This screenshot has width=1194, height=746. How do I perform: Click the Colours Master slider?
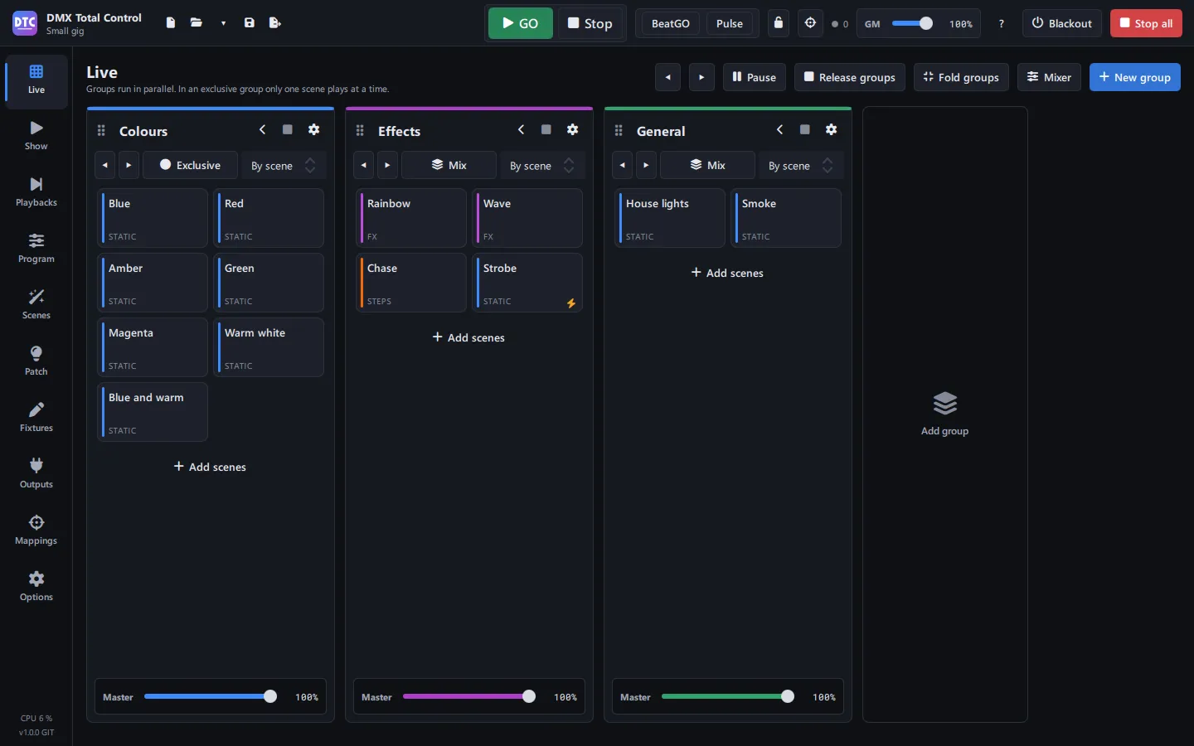pos(211,697)
